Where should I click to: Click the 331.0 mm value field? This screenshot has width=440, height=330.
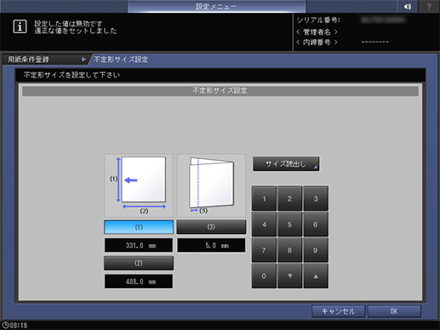[139, 245]
